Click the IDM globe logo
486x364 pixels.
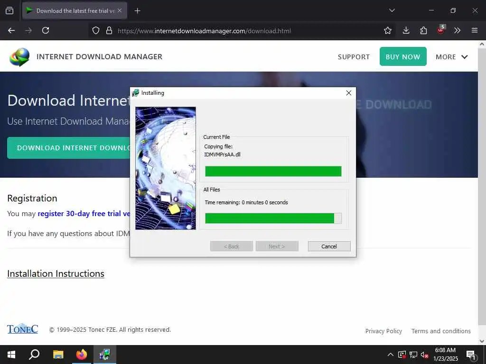pos(19,57)
